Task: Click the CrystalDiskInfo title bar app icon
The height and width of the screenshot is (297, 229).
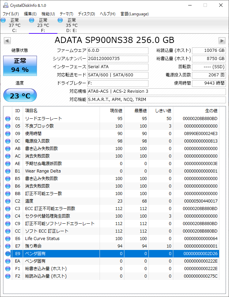Action: coord(6,5)
